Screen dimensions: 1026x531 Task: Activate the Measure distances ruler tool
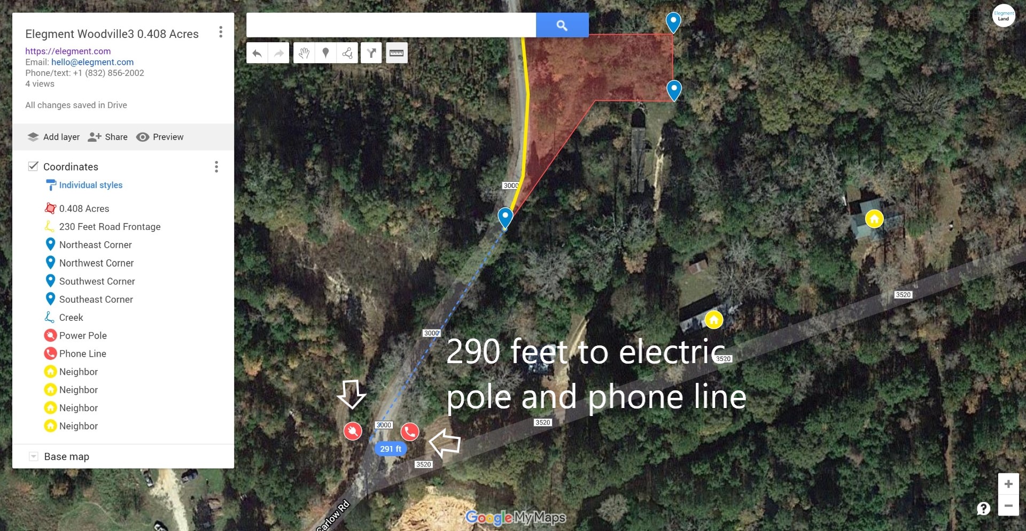pos(397,53)
